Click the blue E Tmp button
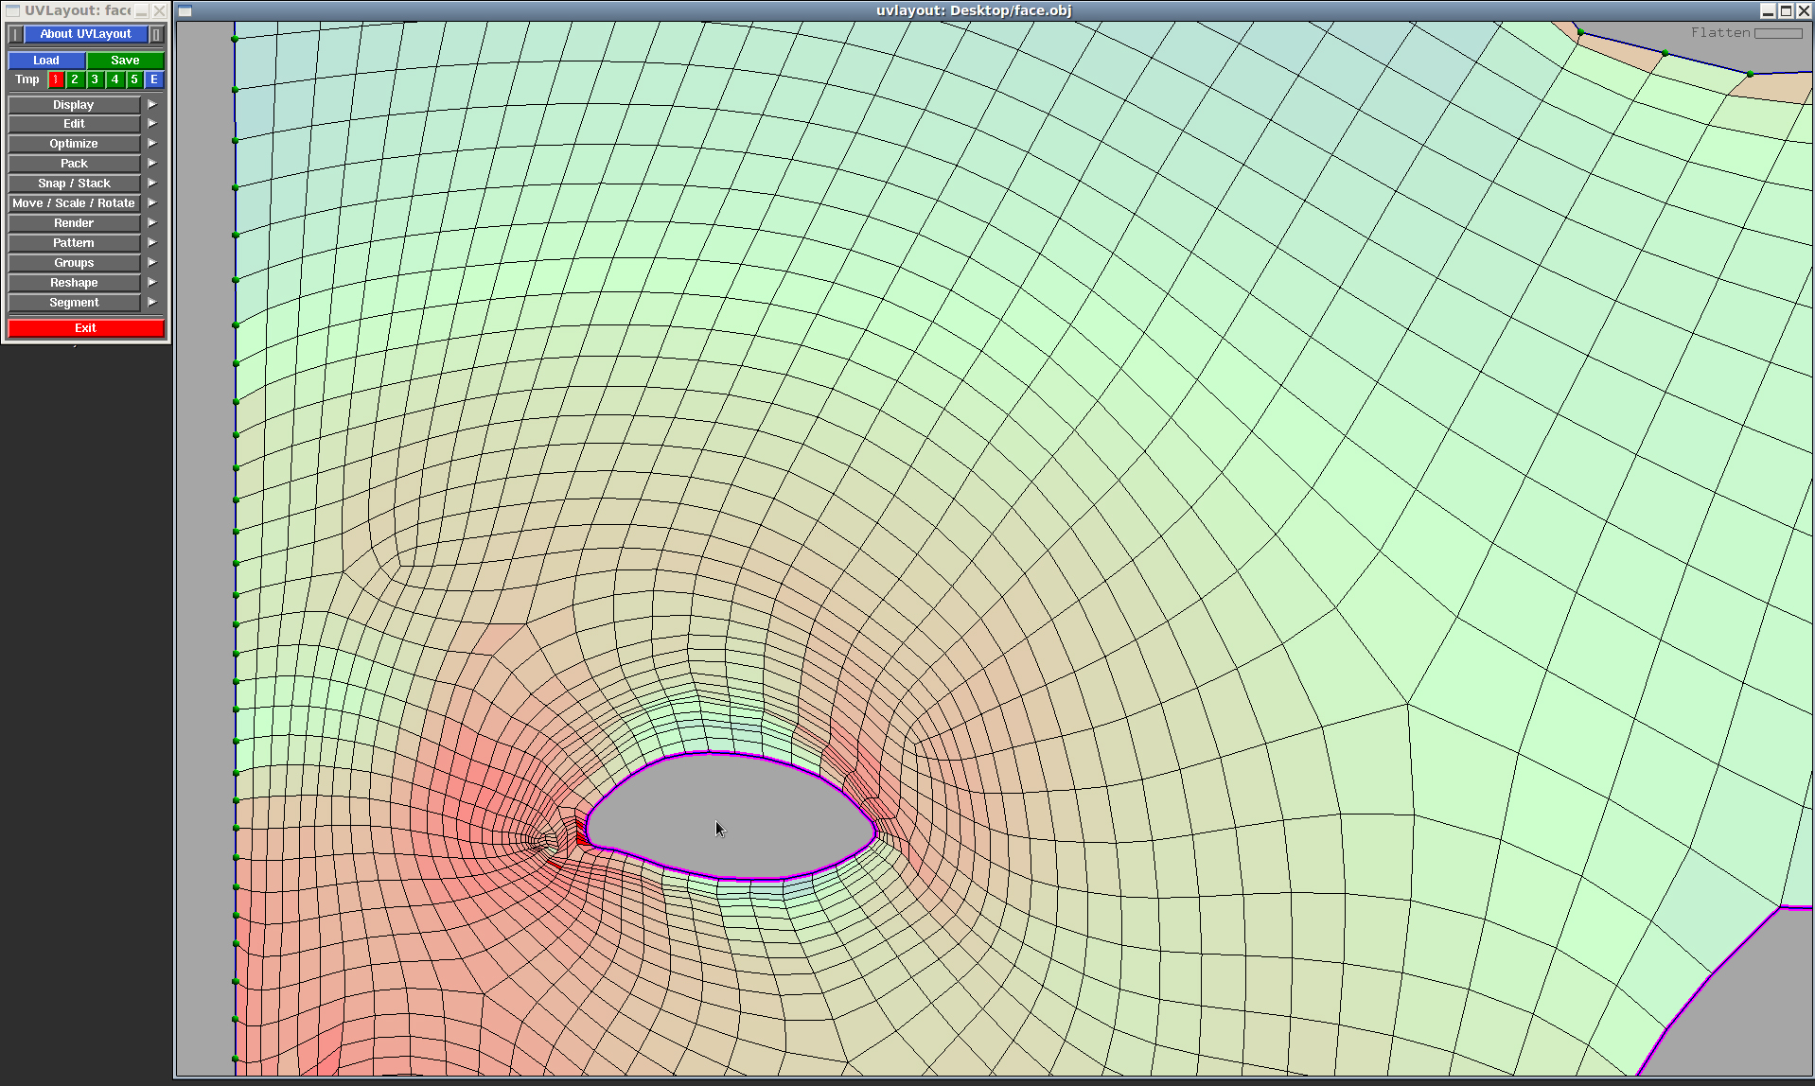This screenshot has width=1815, height=1086. pos(154,79)
